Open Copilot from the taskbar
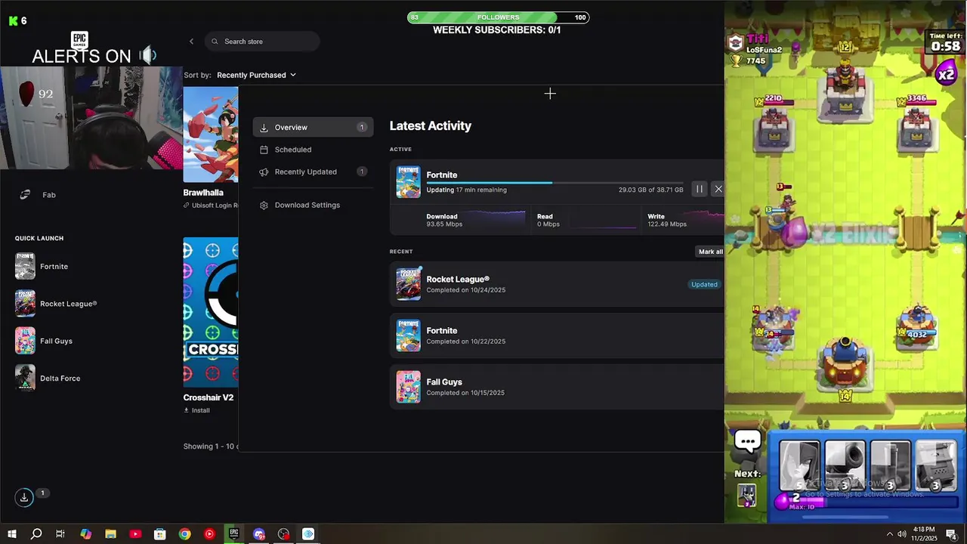Viewport: 967px width, 544px height. pos(85,534)
